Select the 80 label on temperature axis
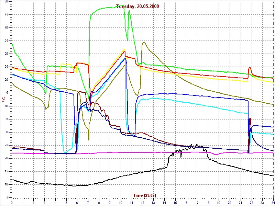Image resolution: width=275 pixels, height=206 pixels. [6, 1]
